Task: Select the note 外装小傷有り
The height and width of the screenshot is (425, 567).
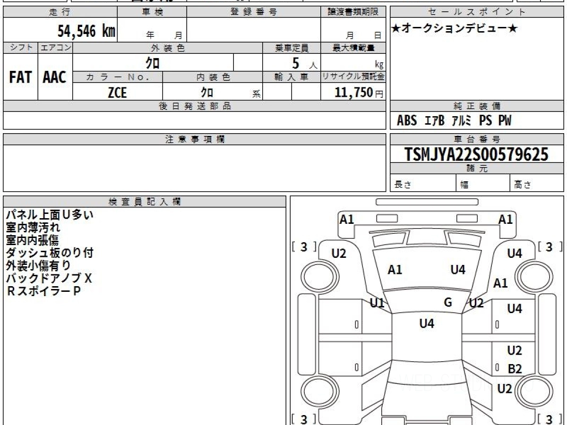Action: (x=38, y=266)
